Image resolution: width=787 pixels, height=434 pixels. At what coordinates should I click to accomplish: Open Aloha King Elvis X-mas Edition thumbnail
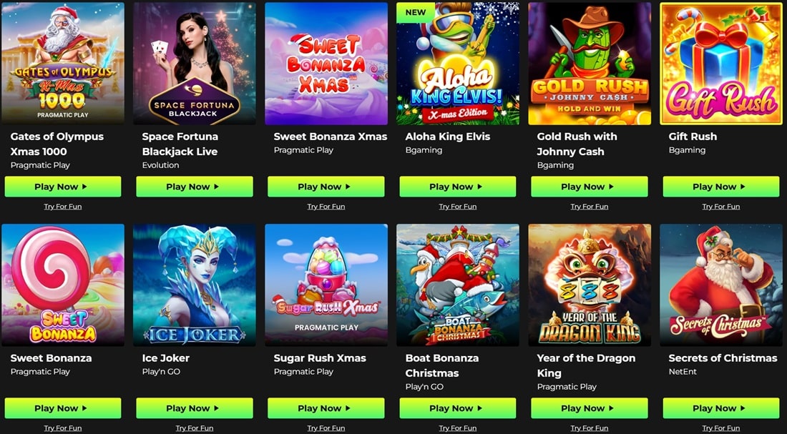pos(458,63)
